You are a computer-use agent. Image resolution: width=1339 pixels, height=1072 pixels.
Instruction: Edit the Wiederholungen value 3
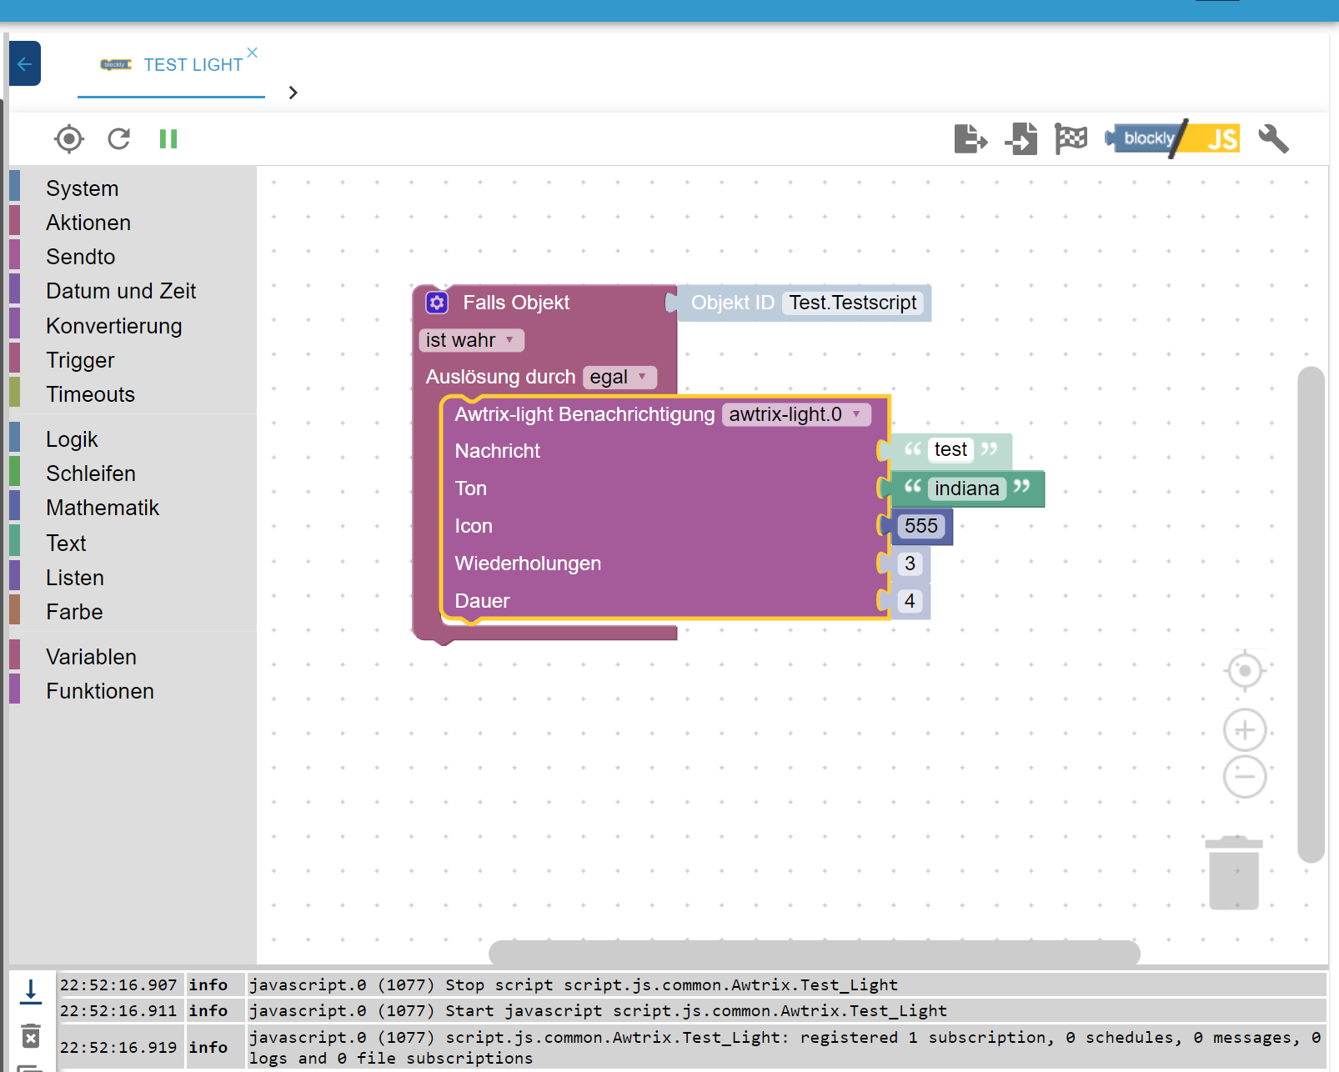point(910,564)
